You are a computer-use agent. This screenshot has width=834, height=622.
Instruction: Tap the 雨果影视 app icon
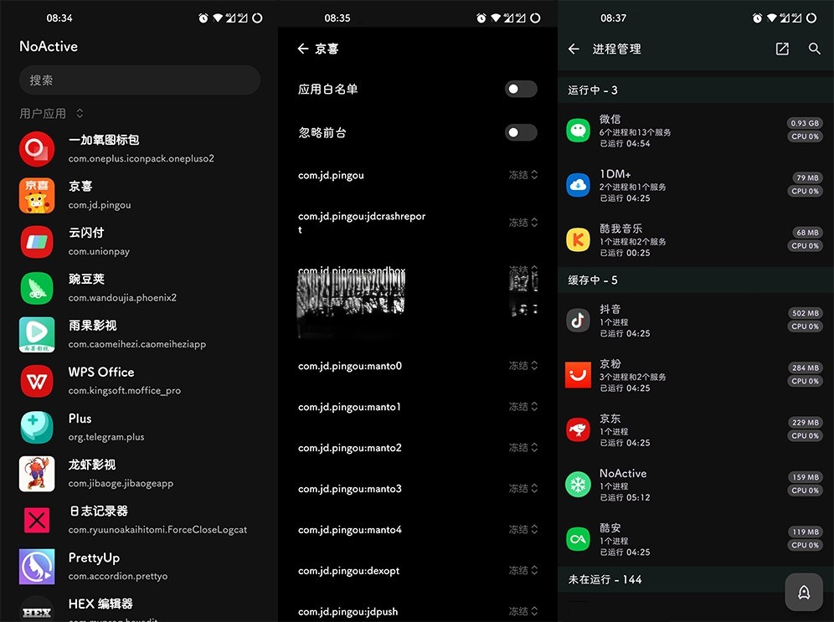[37, 334]
